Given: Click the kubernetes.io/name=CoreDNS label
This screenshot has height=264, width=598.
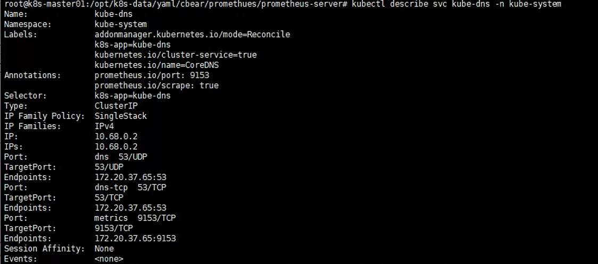Looking at the screenshot, I should coord(156,65).
